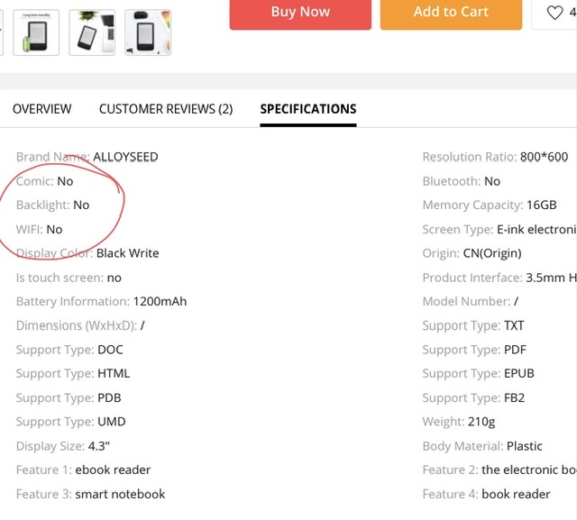The height and width of the screenshot is (520, 577).
Task: Open the Customer Reviews (2) tab
Action: coord(166,109)
